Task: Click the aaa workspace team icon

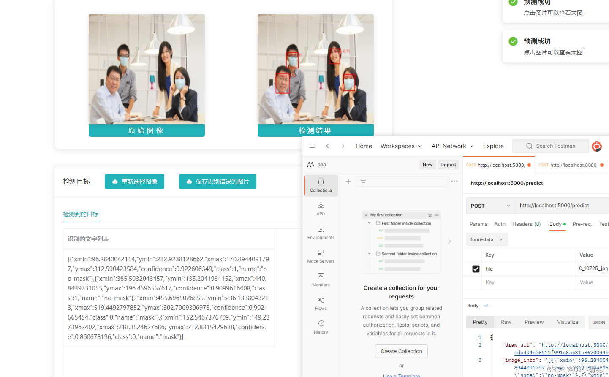Action: click(311, 165)
